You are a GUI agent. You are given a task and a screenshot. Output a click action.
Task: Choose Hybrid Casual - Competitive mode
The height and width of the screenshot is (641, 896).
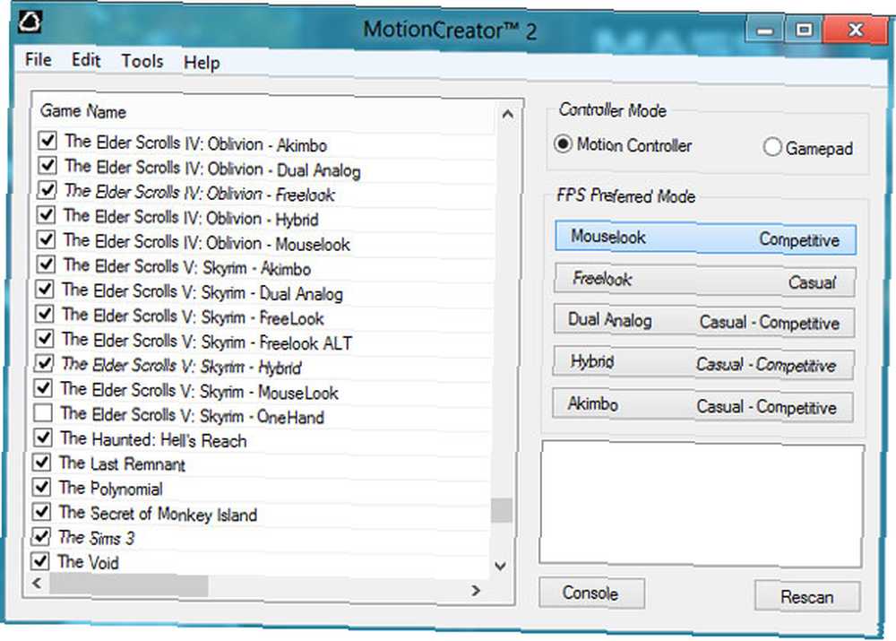pos(703,363)
